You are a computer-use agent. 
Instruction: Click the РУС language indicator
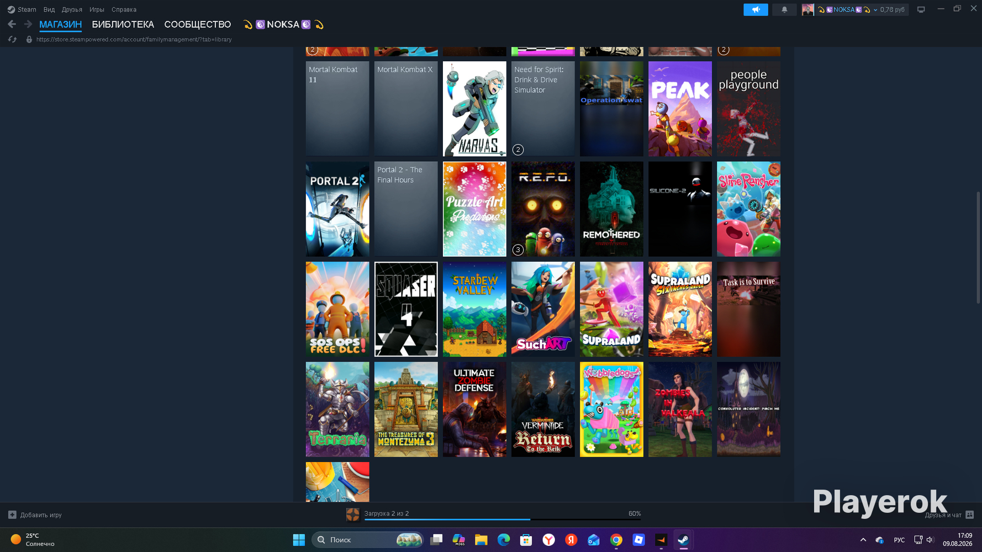[x=899, y=540]
